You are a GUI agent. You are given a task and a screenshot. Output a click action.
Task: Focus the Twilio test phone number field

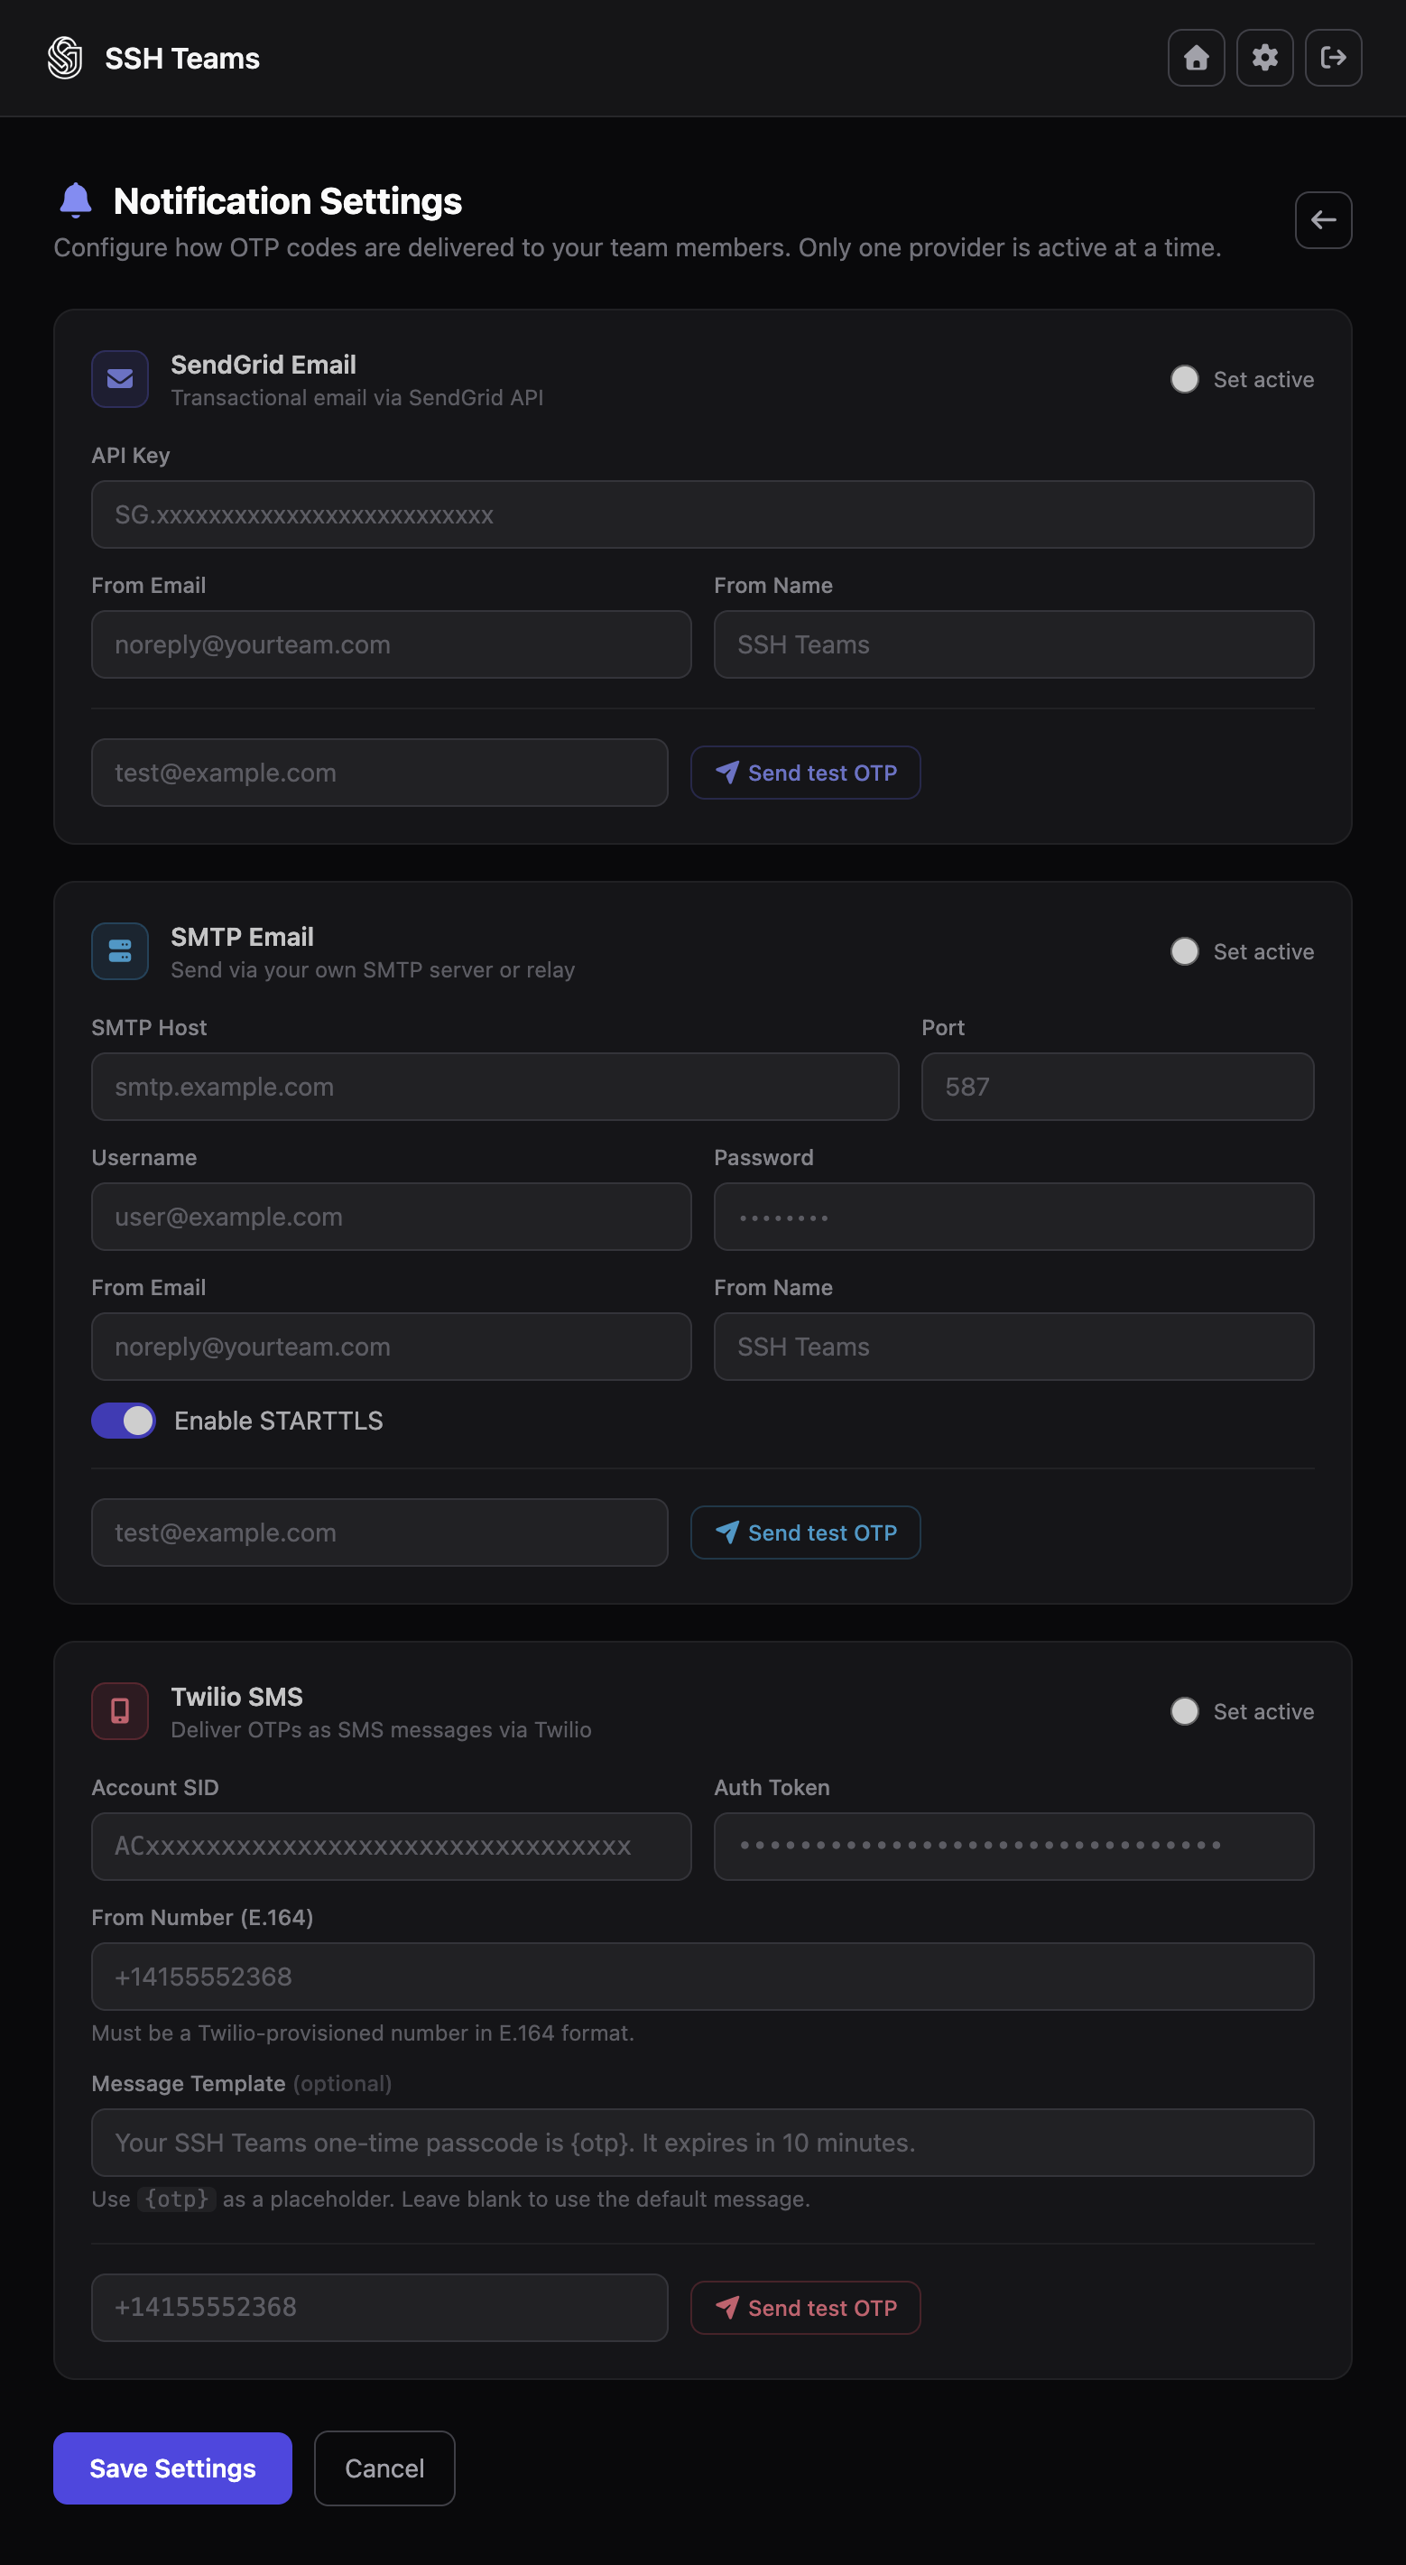pyautogui.click(x=379, y=2308)
